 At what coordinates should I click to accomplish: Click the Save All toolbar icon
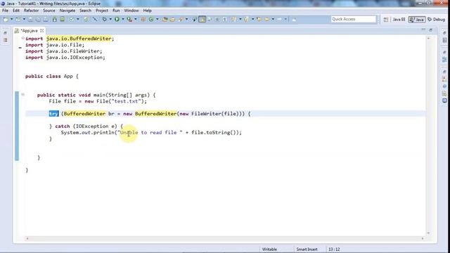pos(38,20)
